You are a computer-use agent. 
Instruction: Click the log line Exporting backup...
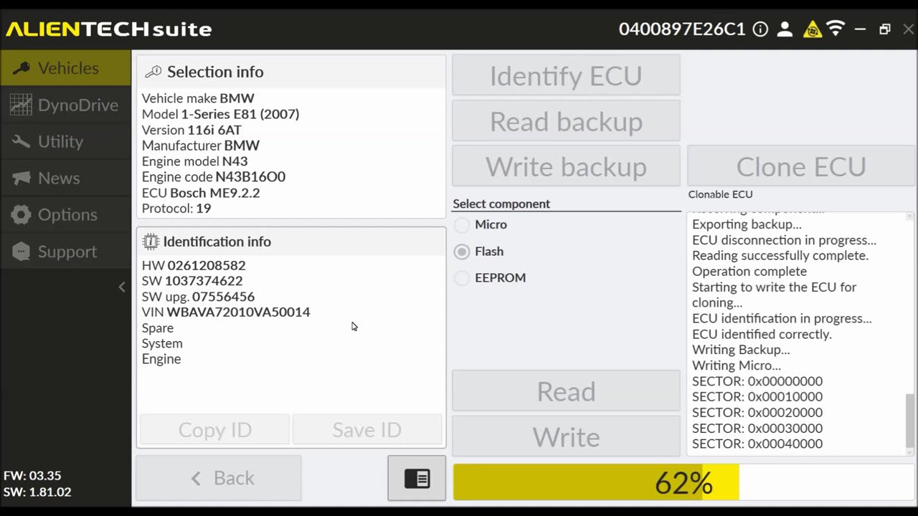point(747,224)
